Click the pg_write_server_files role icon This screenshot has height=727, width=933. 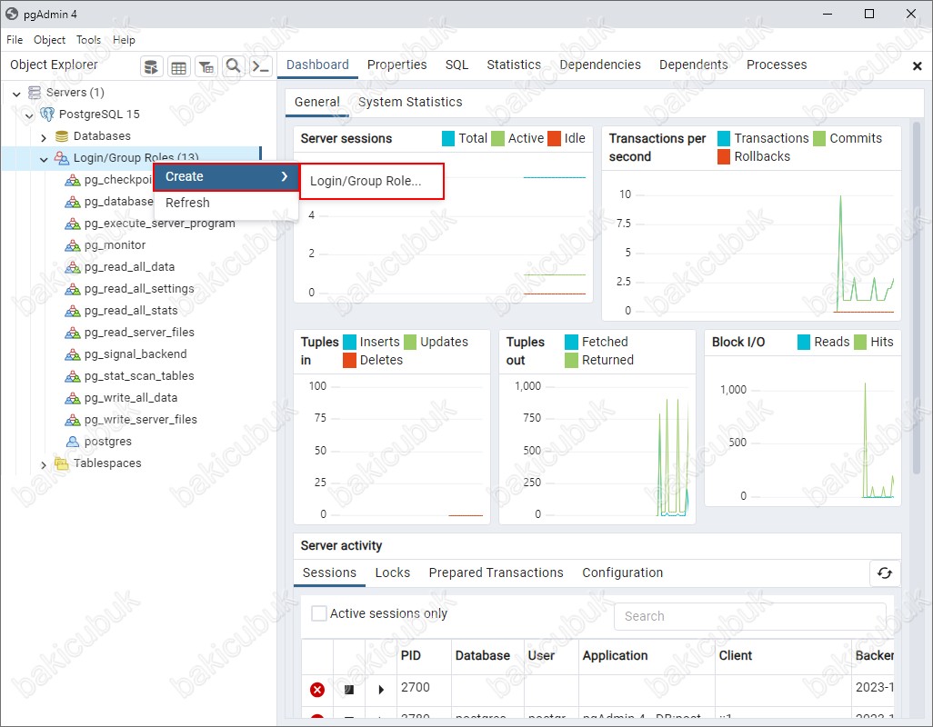73,420
